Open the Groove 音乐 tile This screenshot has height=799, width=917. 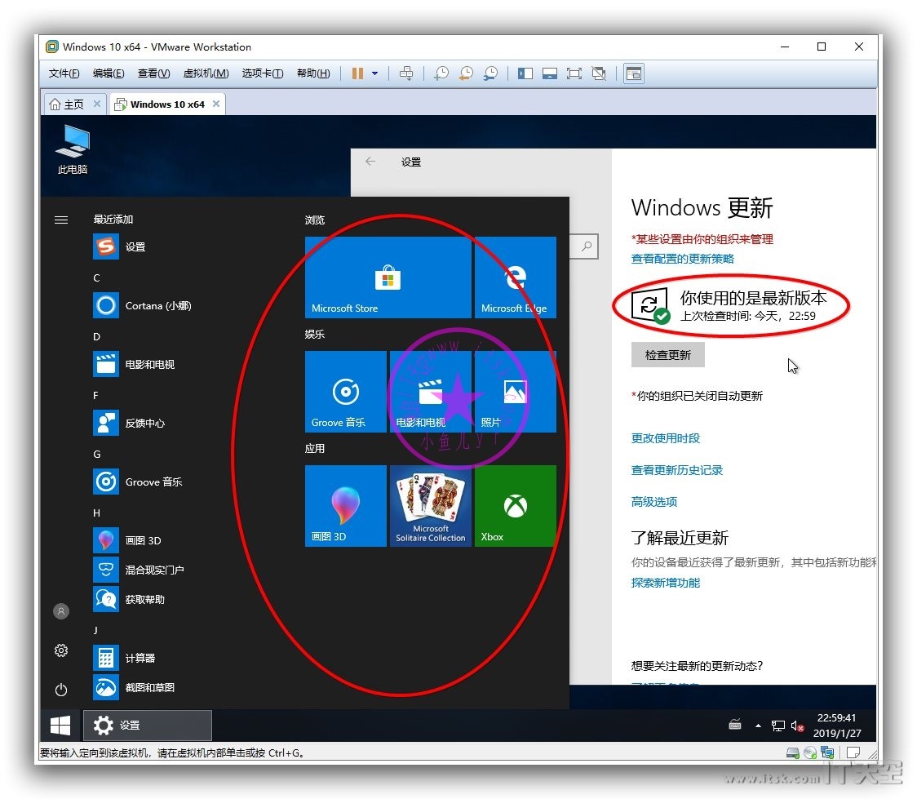coord(346,391)
